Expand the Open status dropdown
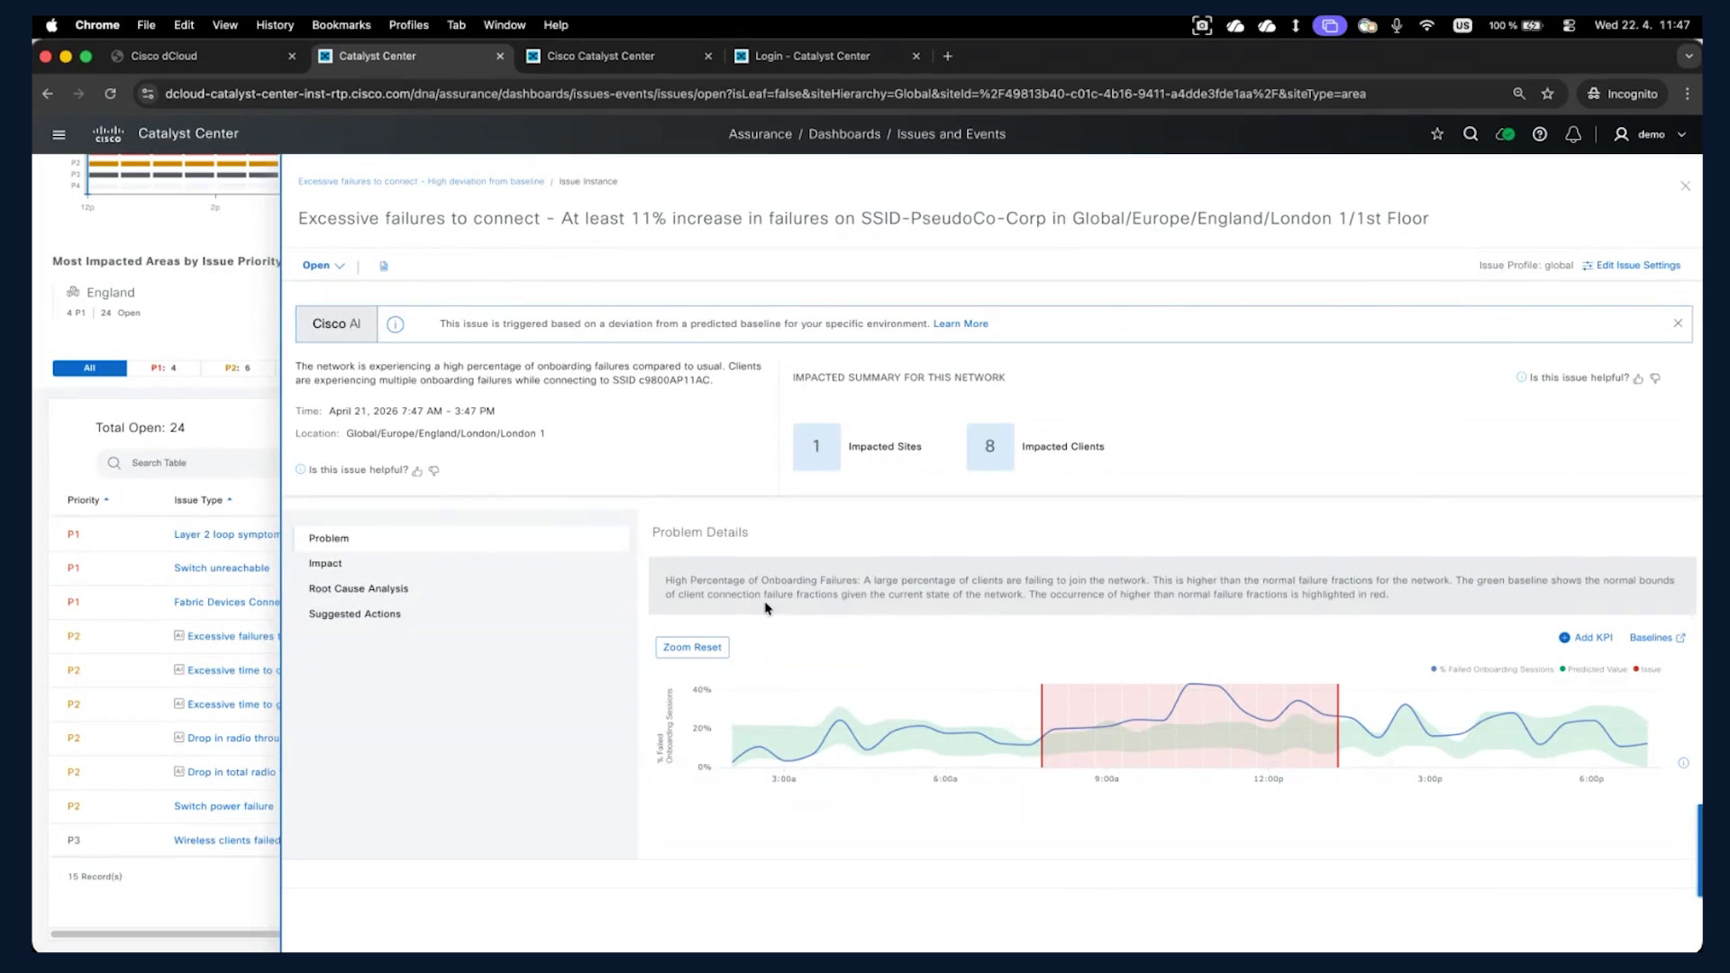The height and width of the screenshot is (973, 1730). point(323,266)
